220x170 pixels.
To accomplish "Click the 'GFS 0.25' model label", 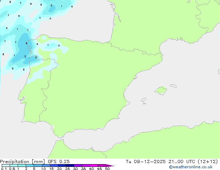I will point(59,162).
